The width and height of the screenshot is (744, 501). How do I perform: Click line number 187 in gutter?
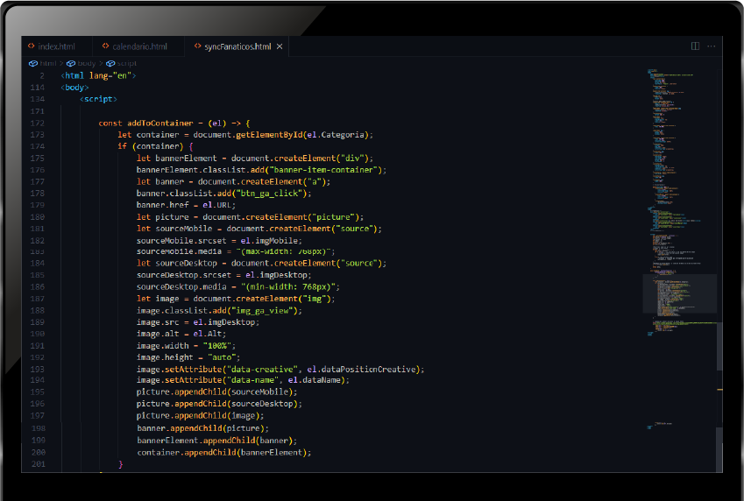pyautogui.click(x=38, y=299)
